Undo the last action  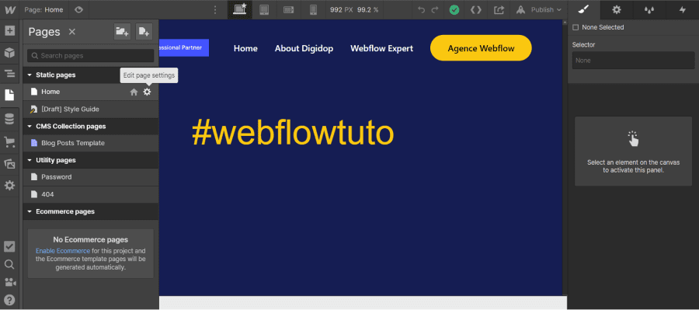pyautogui.click(x=421, y=9)
